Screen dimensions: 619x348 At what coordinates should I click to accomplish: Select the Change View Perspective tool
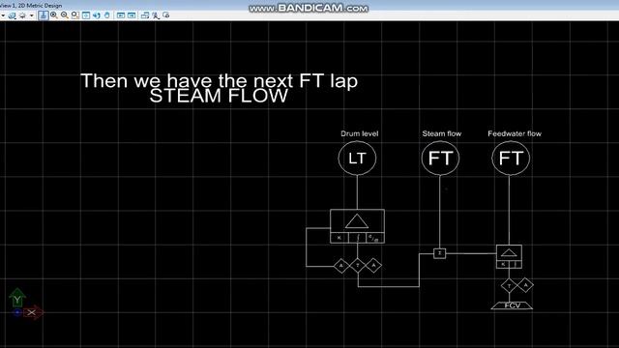(156, 15)
